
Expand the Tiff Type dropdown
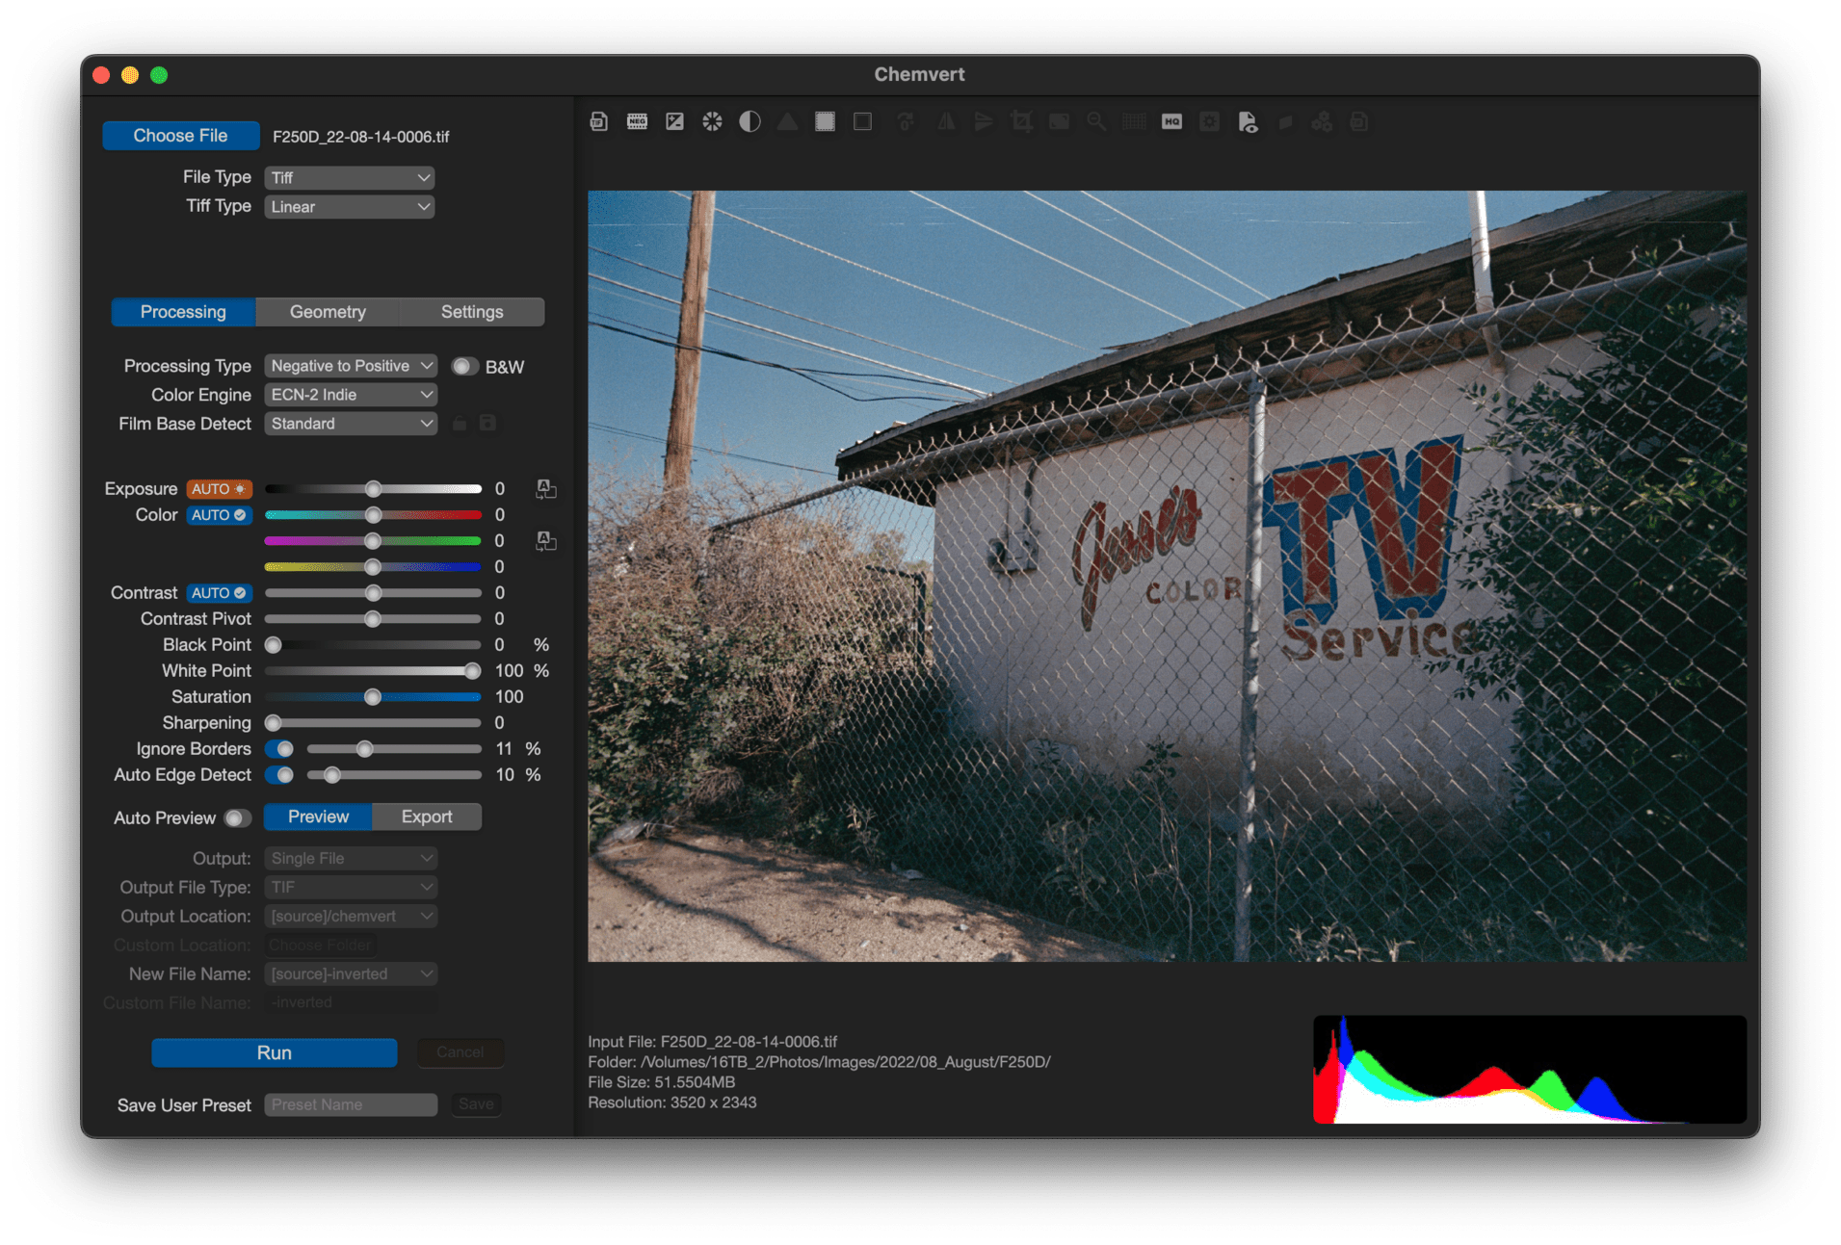coord(350,207)
